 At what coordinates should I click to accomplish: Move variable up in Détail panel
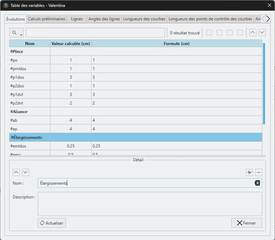pyautogui.click(x=16, y=172)
